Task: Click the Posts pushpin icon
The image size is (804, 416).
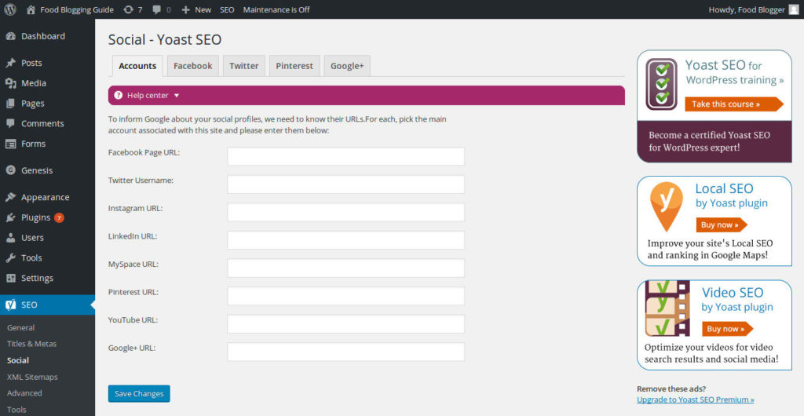Action: click(10, 63)
